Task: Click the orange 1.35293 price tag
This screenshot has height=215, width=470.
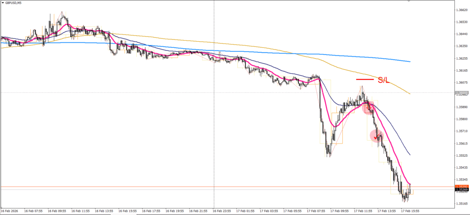Action: 462,186
